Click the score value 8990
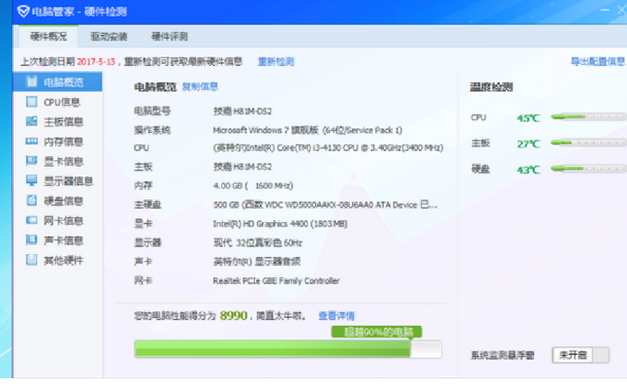Screen dimensions: 627x392 [x=234, y=316]
